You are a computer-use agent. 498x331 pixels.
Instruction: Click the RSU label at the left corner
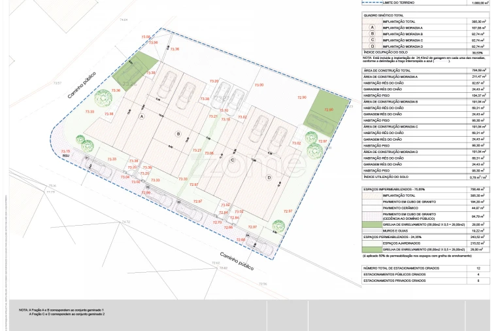[65, 156]
